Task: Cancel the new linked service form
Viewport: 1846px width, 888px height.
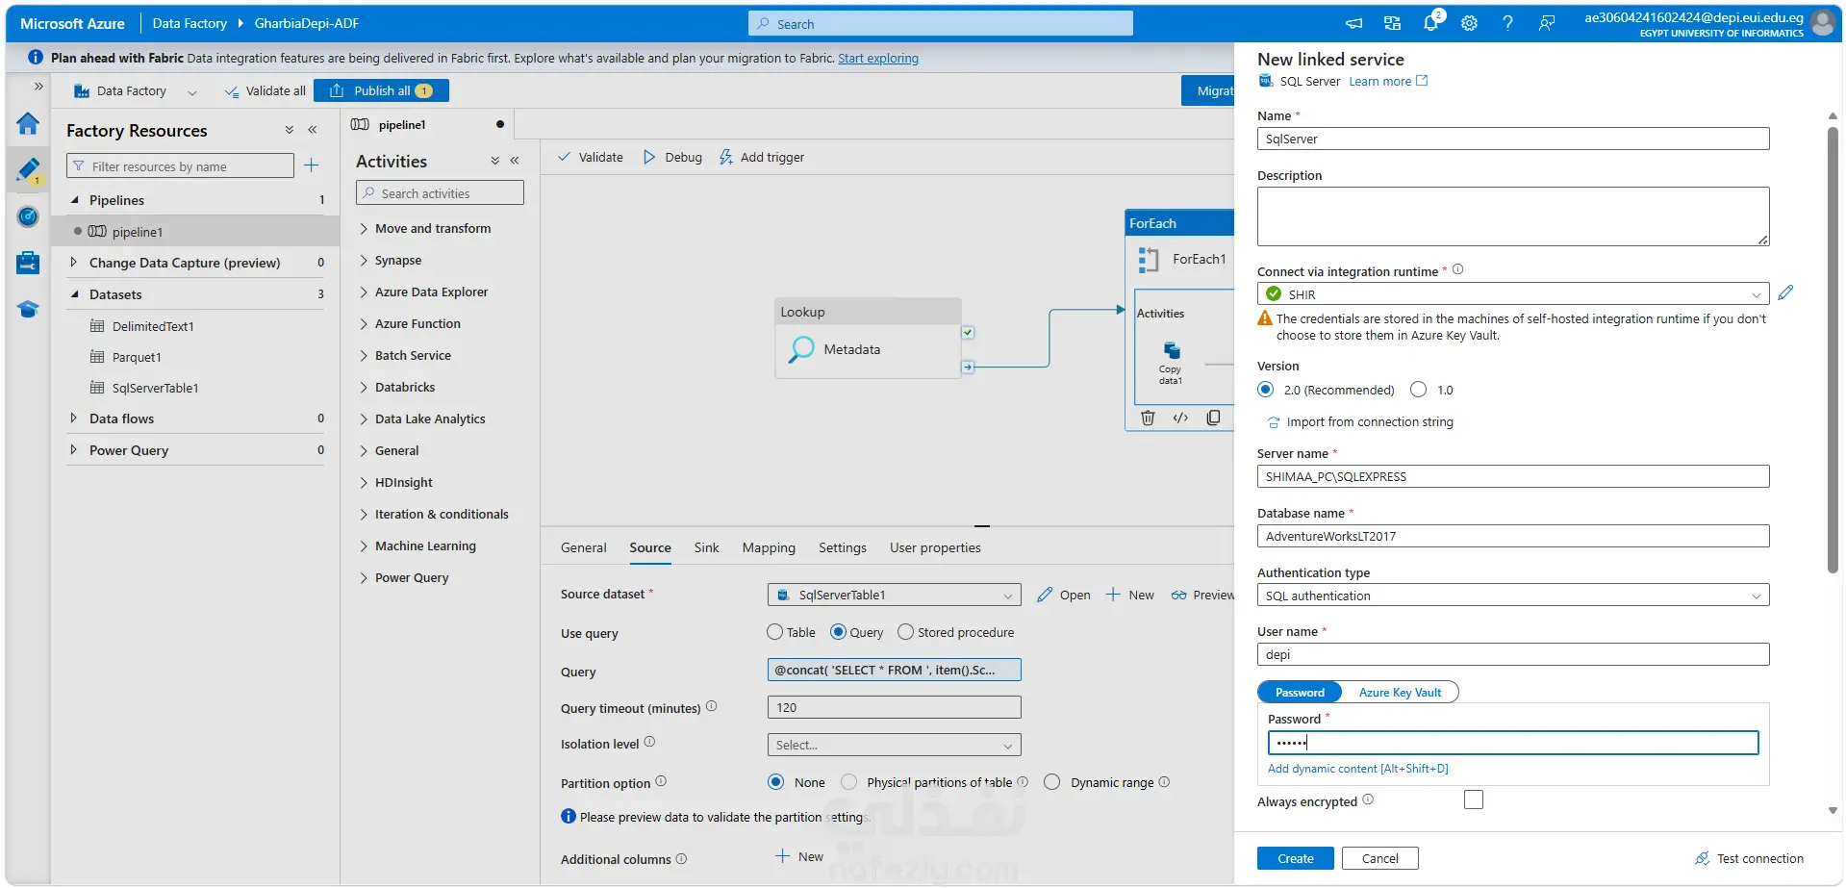Action: (x=1380, y=858)
